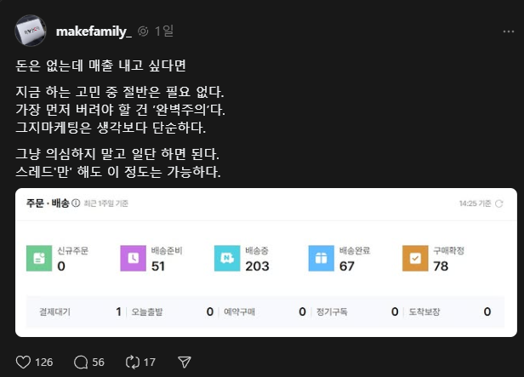Visit the makefamily_ username link

point(94,31)
